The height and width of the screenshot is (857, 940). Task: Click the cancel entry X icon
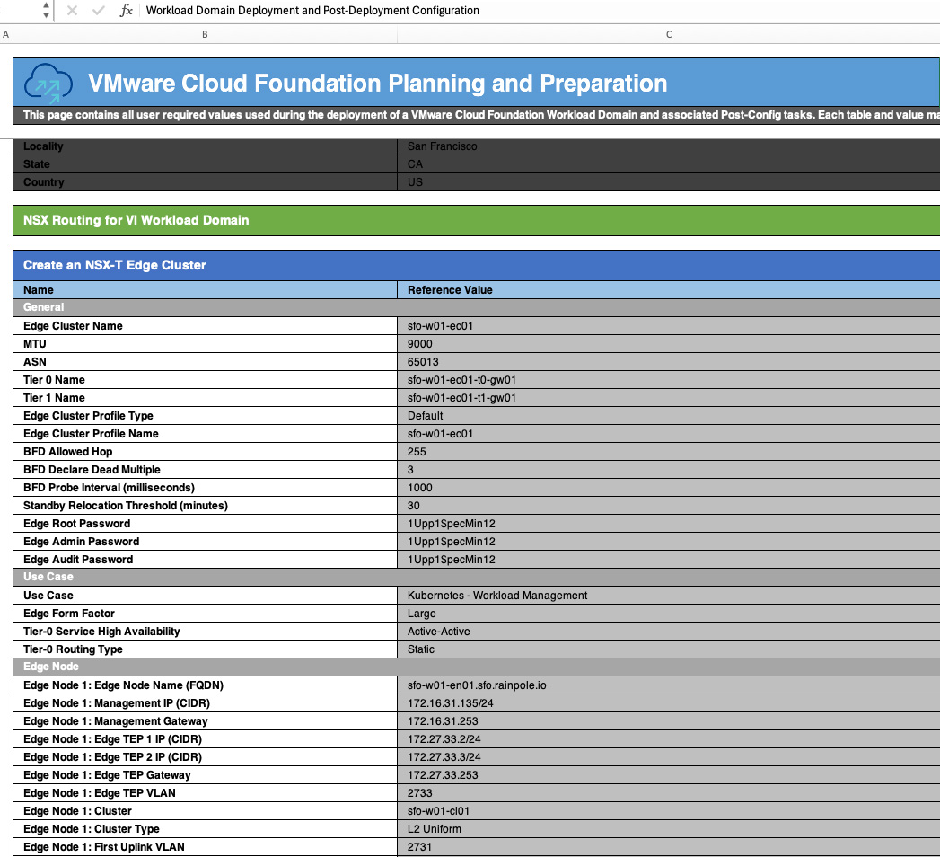tap(72, 10)
